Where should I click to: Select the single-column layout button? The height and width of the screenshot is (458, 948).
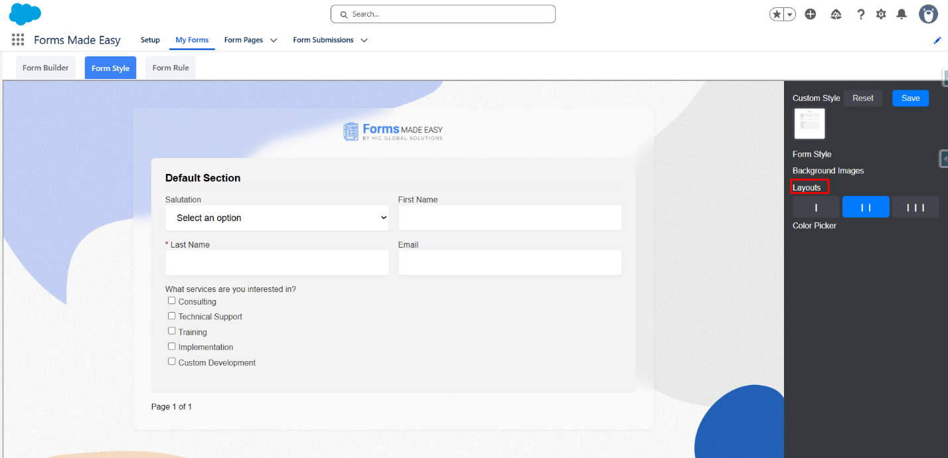pos(816,207)
